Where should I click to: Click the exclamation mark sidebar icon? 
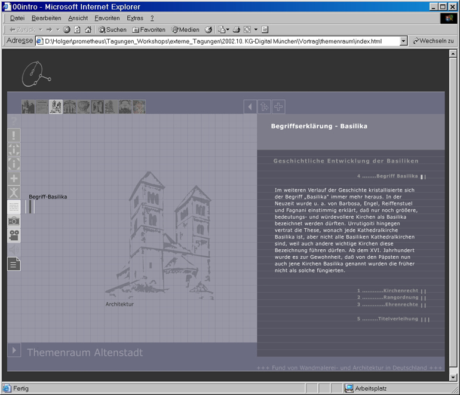point(14,135)
